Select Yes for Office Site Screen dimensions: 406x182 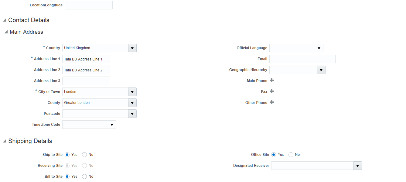274,155
